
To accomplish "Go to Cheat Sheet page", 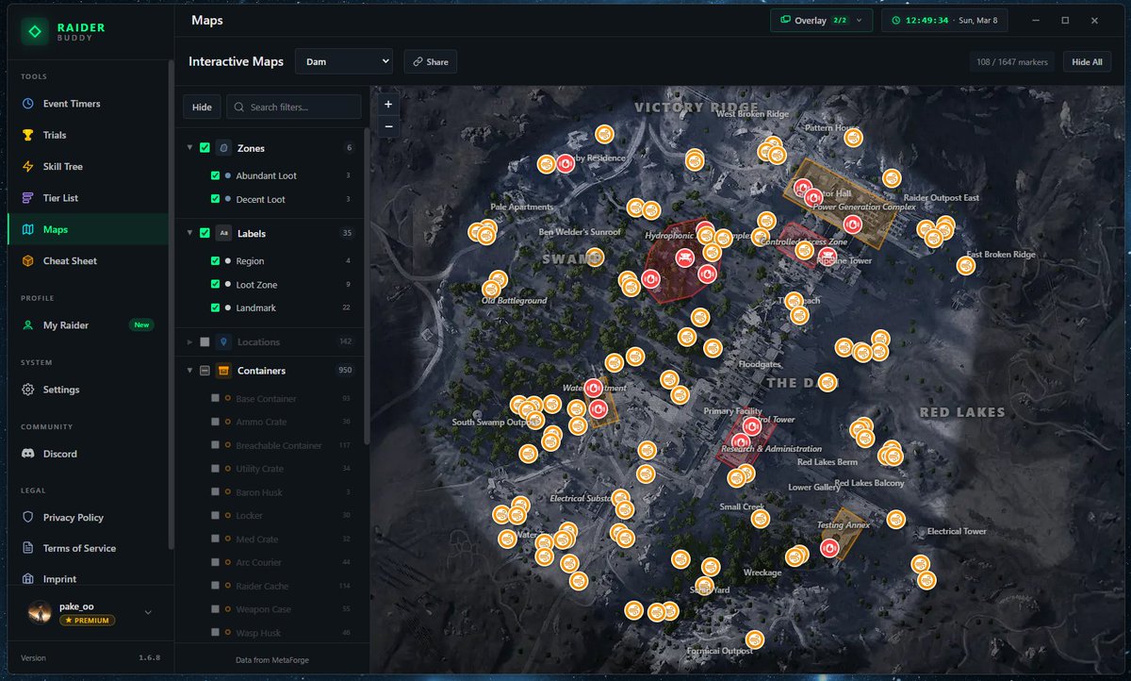I will [89, 260].
